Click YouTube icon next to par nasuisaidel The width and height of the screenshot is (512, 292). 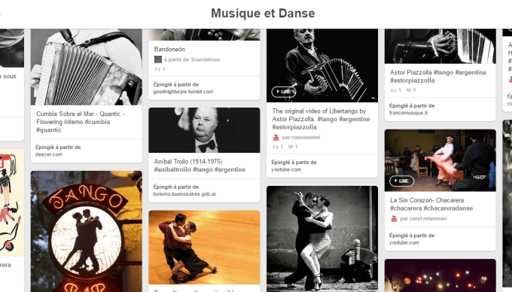tap(276, 138)
